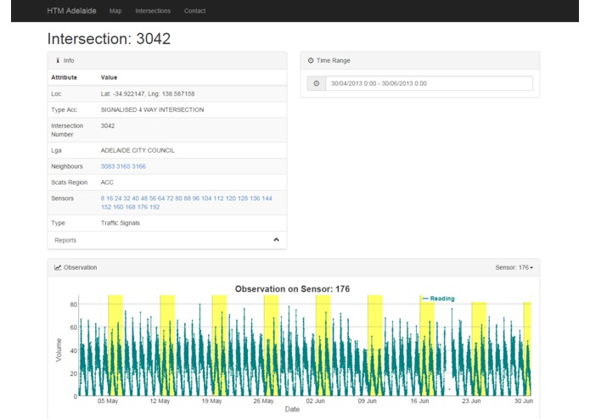Viewport: 590px width, 419px height.
Task: Select sensor 152 link
Action: tap(106, 207)
